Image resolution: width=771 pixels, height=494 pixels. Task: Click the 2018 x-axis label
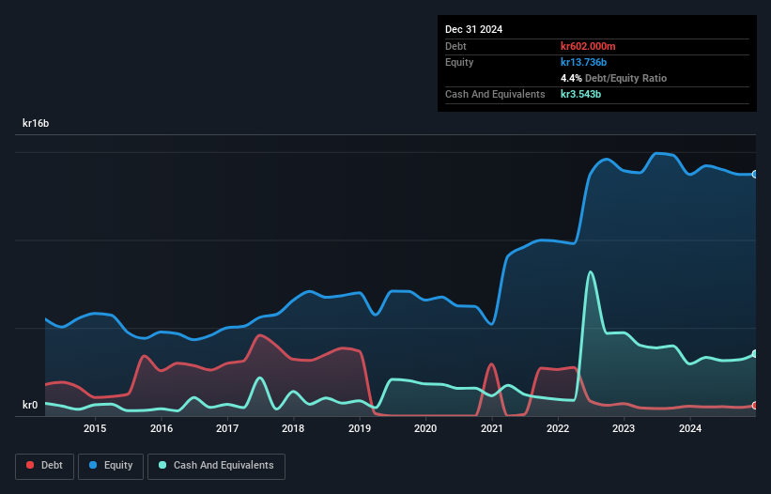(293, 428)
